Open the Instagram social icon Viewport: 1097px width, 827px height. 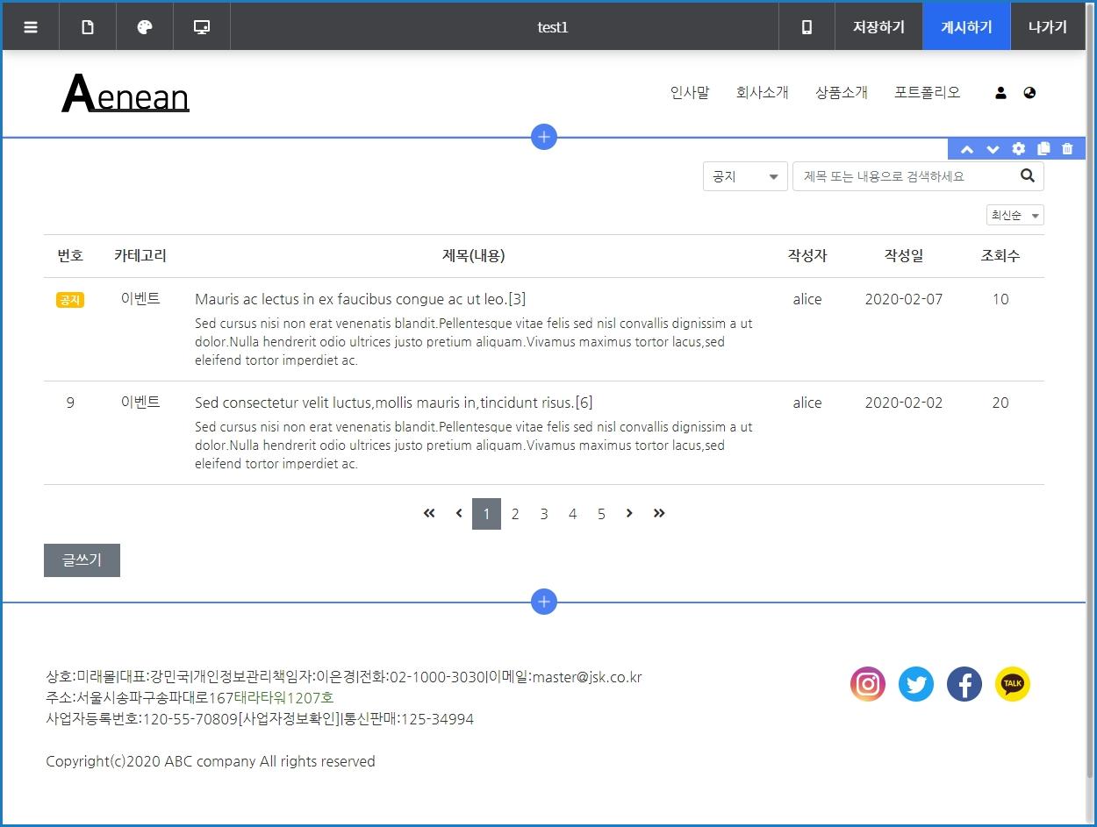tap(868, 684)
